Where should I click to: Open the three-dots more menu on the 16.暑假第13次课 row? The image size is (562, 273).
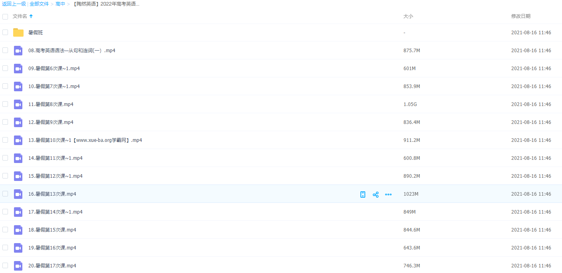point(388,194)
